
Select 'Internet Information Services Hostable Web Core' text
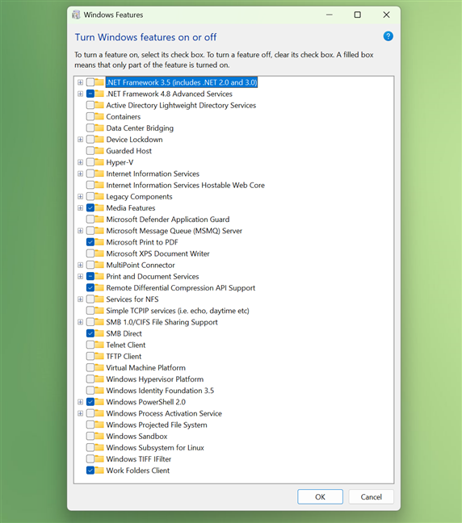pyautogui.click(x=185, y=185)
